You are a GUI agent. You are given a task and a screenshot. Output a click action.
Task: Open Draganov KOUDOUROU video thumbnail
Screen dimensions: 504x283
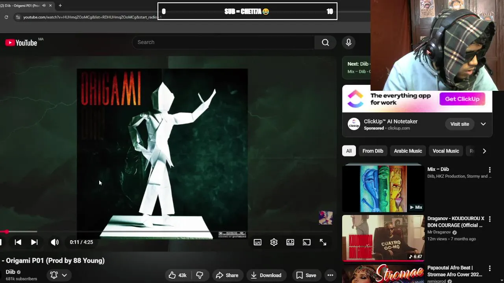[x=383, y=238]
